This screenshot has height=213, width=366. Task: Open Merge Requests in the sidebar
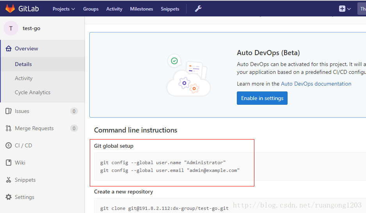(x=34, y=128)
